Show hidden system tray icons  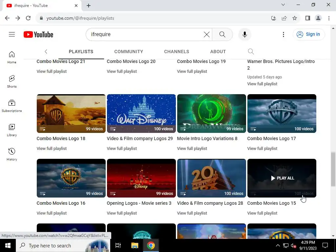click(x=278, y=245)
